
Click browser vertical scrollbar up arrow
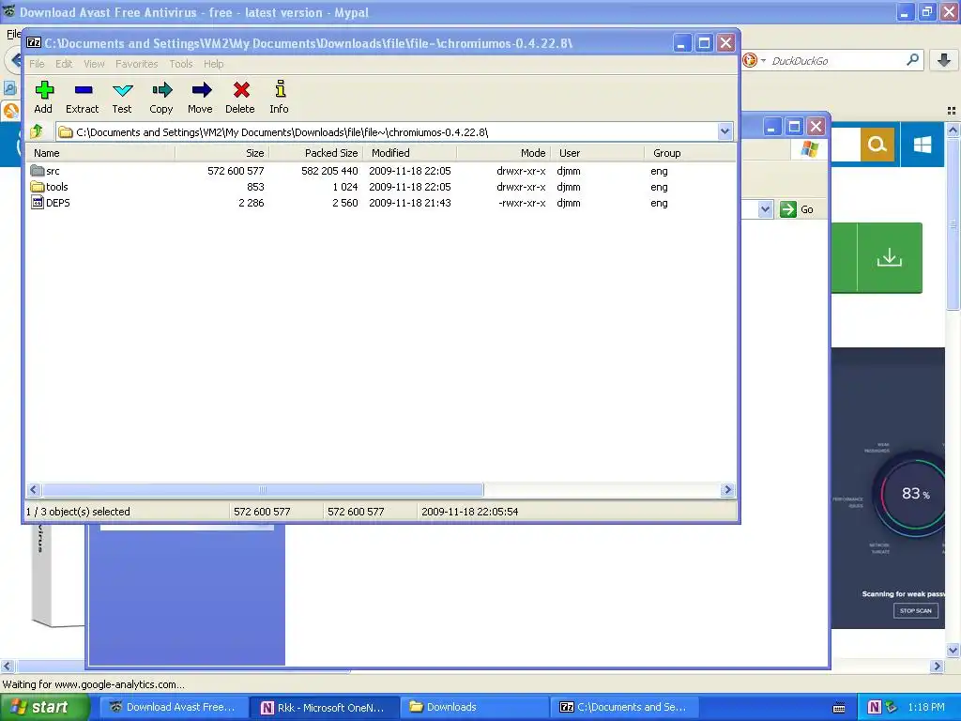pyautogui.click(x=953, y=130)
